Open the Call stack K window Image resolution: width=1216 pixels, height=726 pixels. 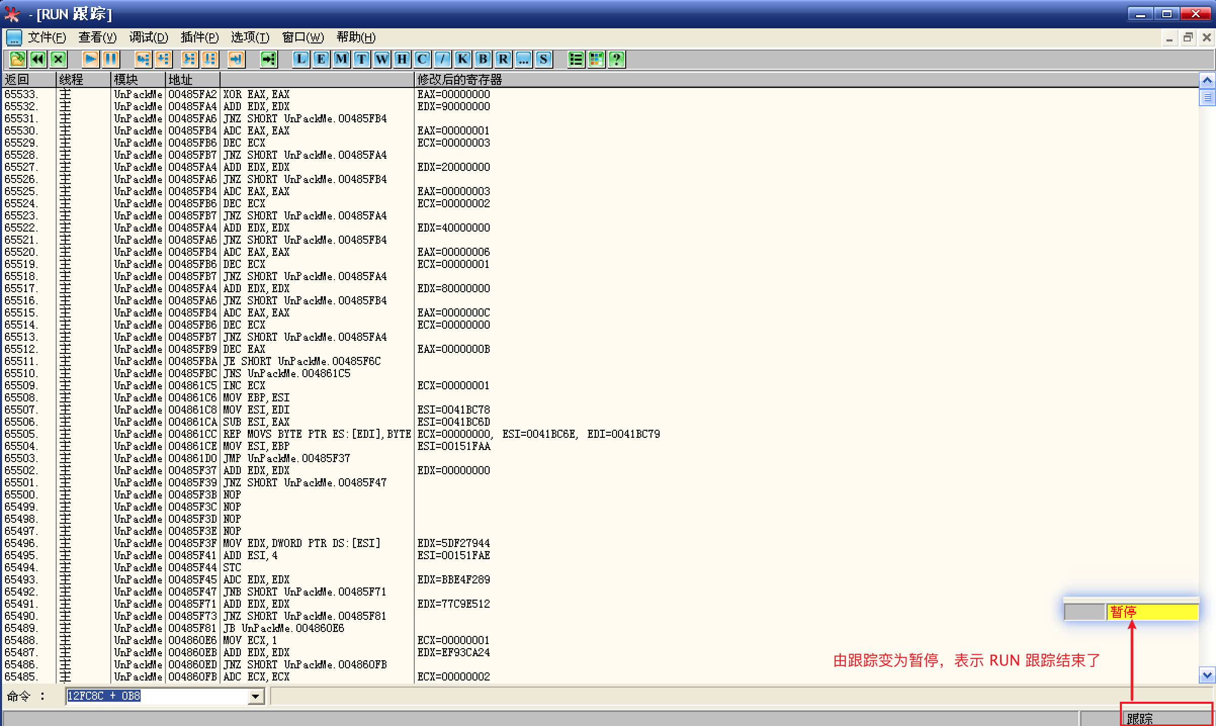(462, 59)
